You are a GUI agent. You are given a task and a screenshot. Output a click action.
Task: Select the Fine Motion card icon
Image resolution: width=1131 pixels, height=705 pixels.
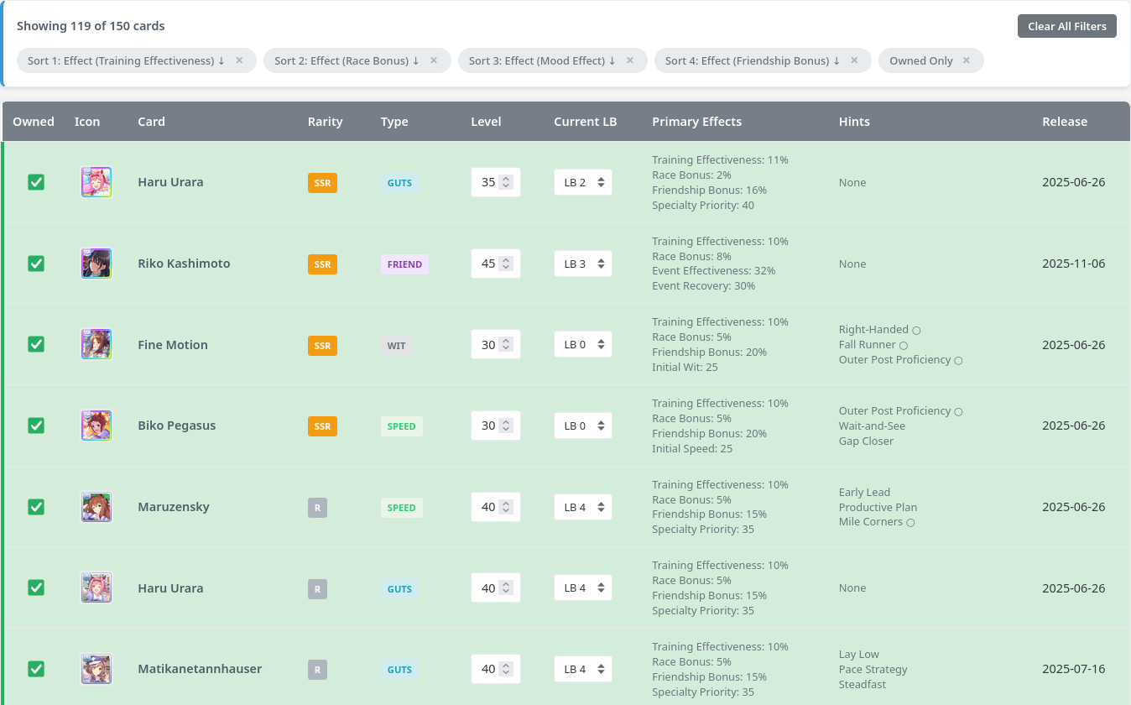pyautogui.click(x=96, y=344)
